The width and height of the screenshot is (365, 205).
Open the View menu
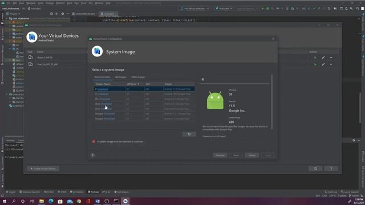(x=22, y=3)
